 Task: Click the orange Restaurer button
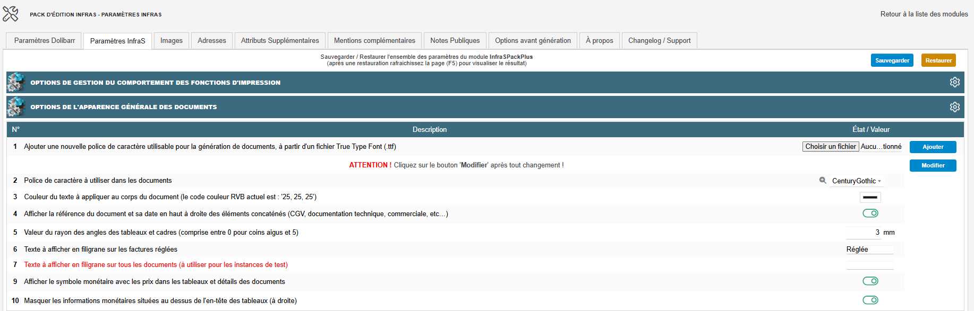point(938,60)
